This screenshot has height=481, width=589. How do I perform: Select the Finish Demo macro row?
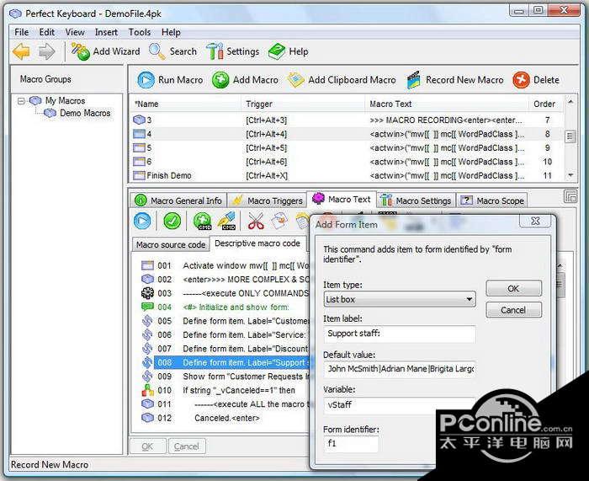[x=348, y=175]
